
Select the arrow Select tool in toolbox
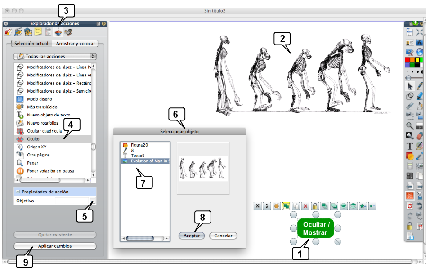[x=410, y=86]
